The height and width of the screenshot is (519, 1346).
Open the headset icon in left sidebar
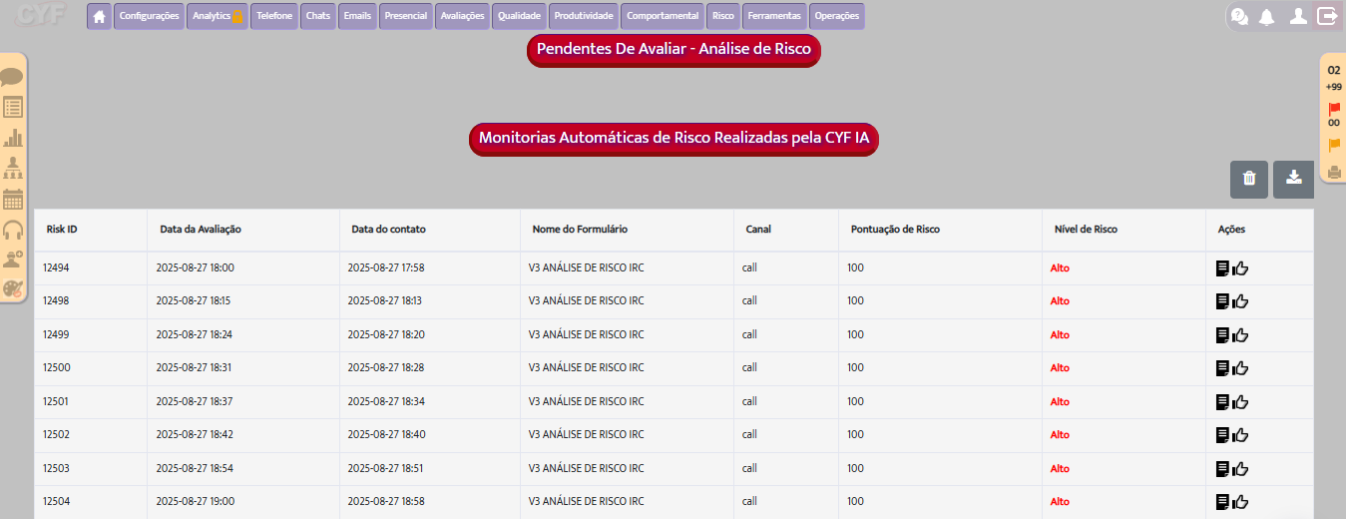click(x=13, y=231)
